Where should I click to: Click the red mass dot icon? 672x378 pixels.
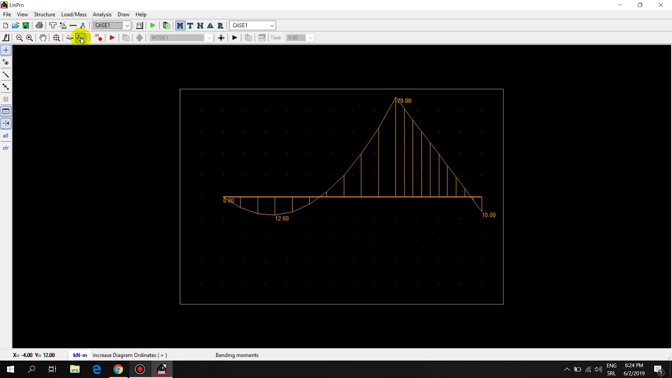click(x=99, y=38)
